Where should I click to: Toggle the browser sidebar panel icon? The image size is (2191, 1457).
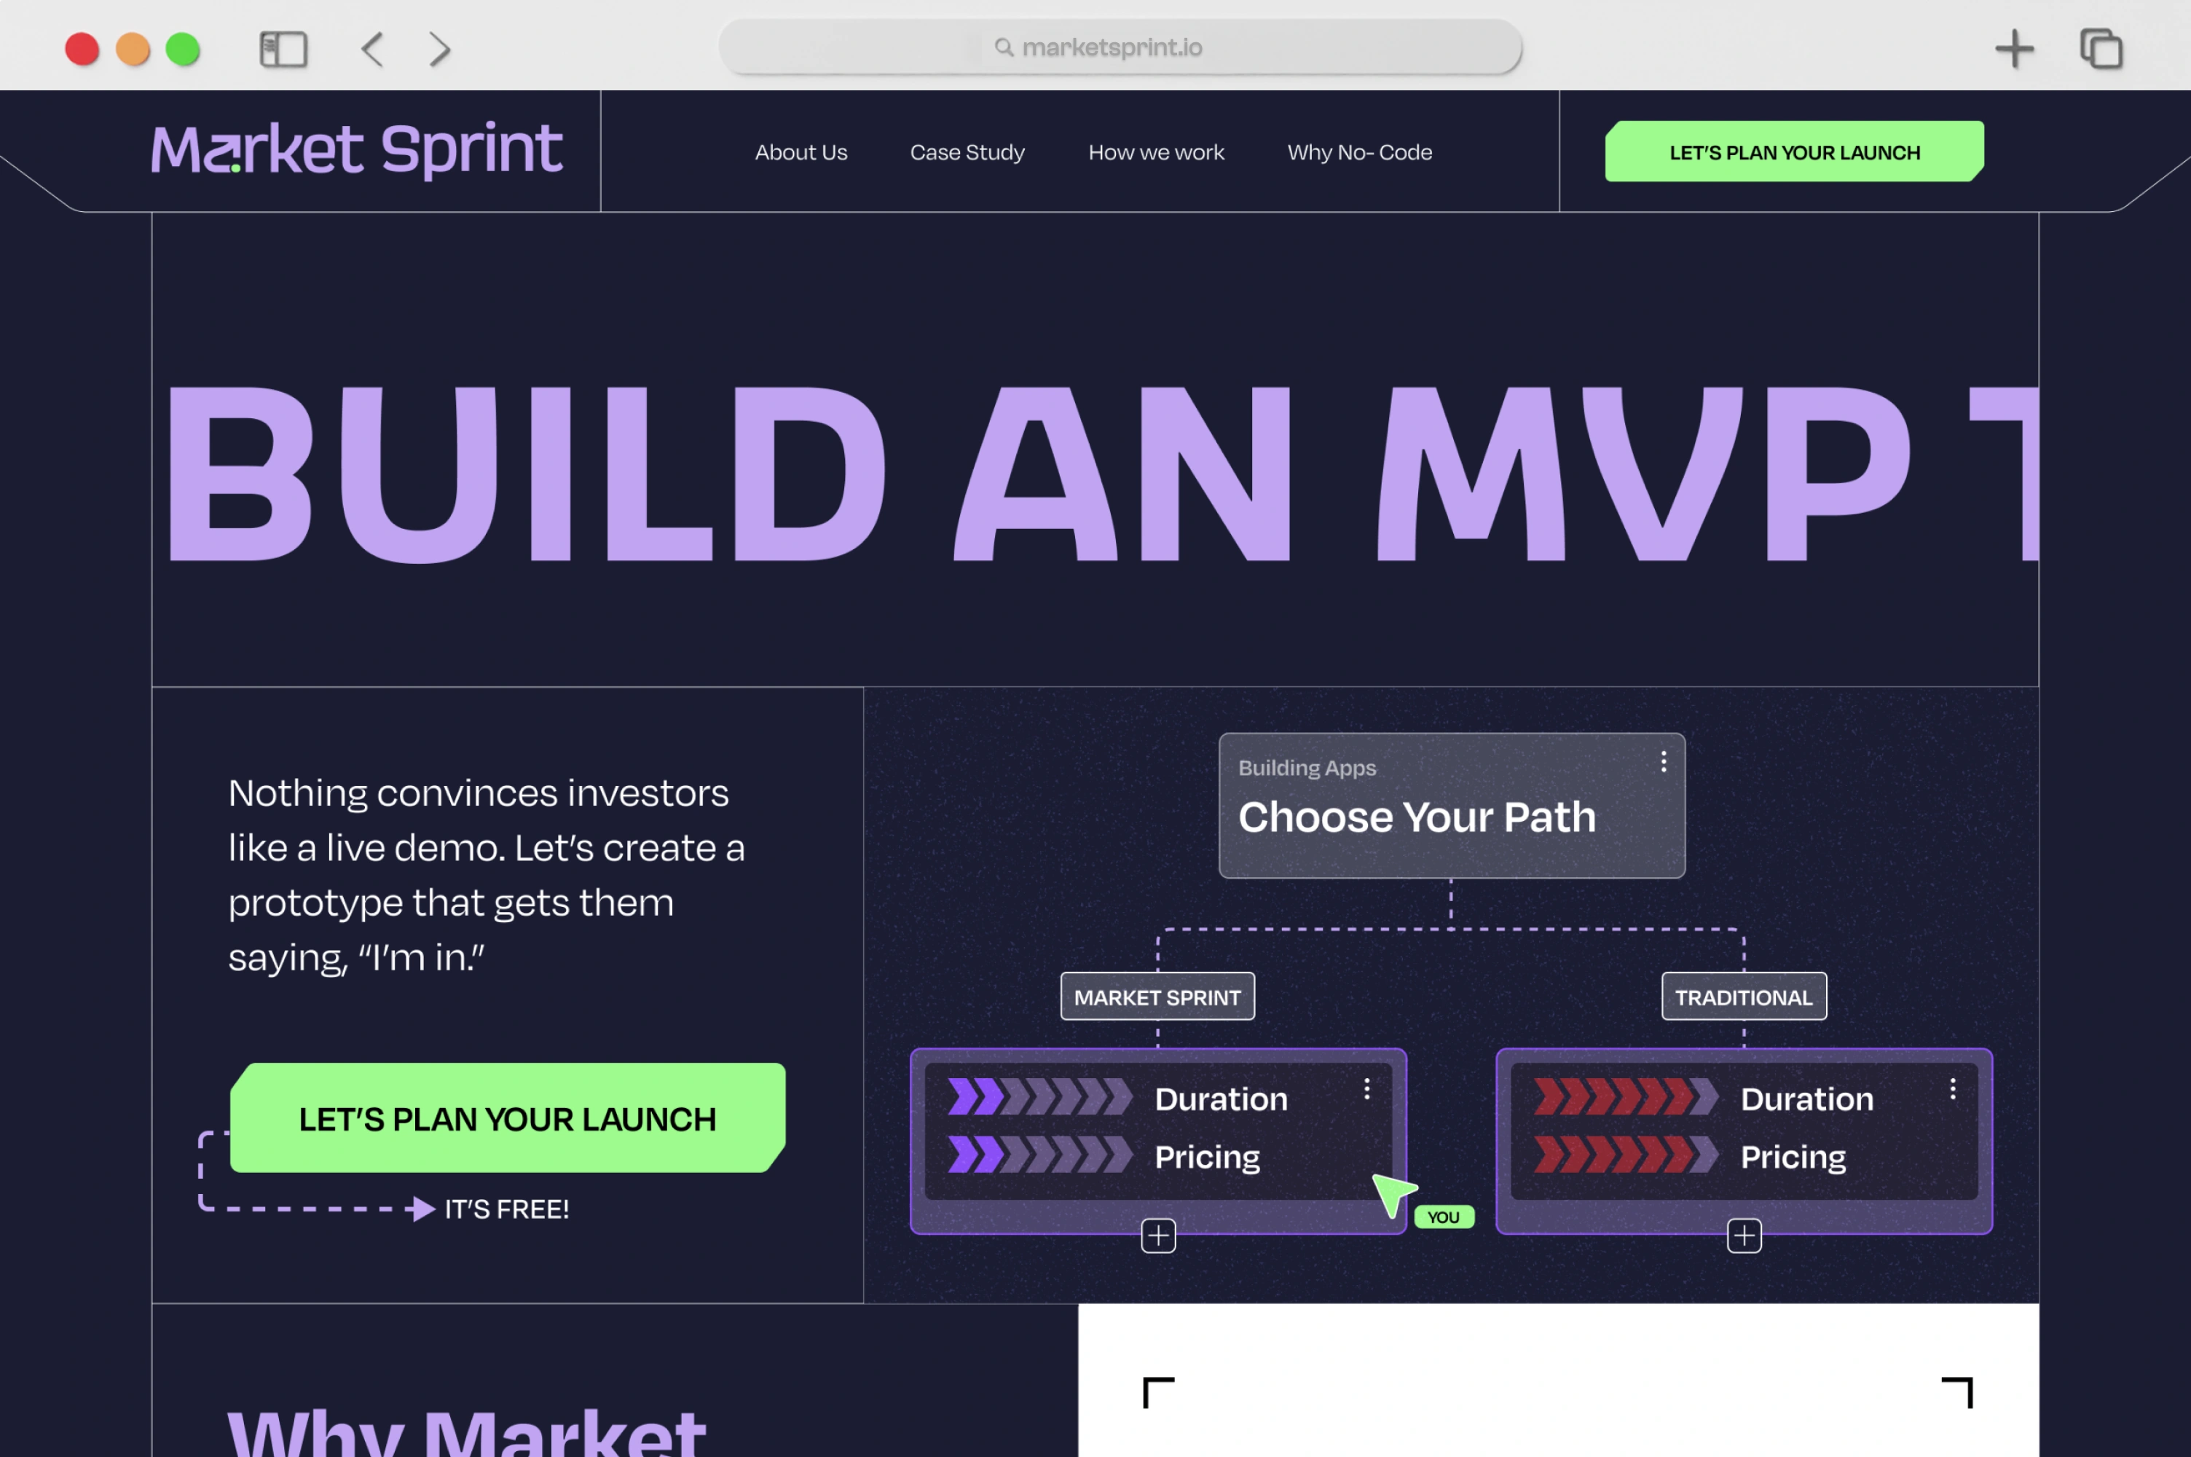(283, 50)
